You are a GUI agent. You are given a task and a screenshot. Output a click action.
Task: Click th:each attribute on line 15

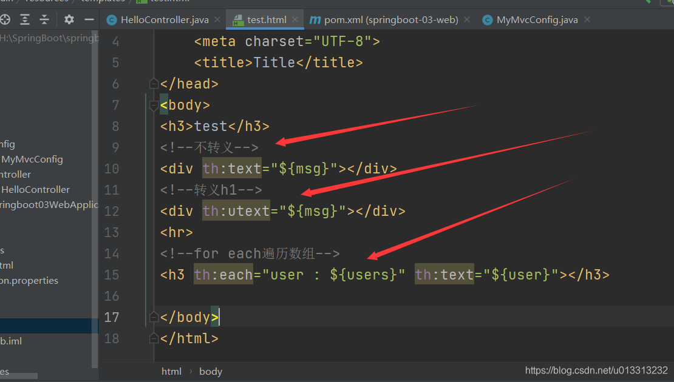pos(223,274)
